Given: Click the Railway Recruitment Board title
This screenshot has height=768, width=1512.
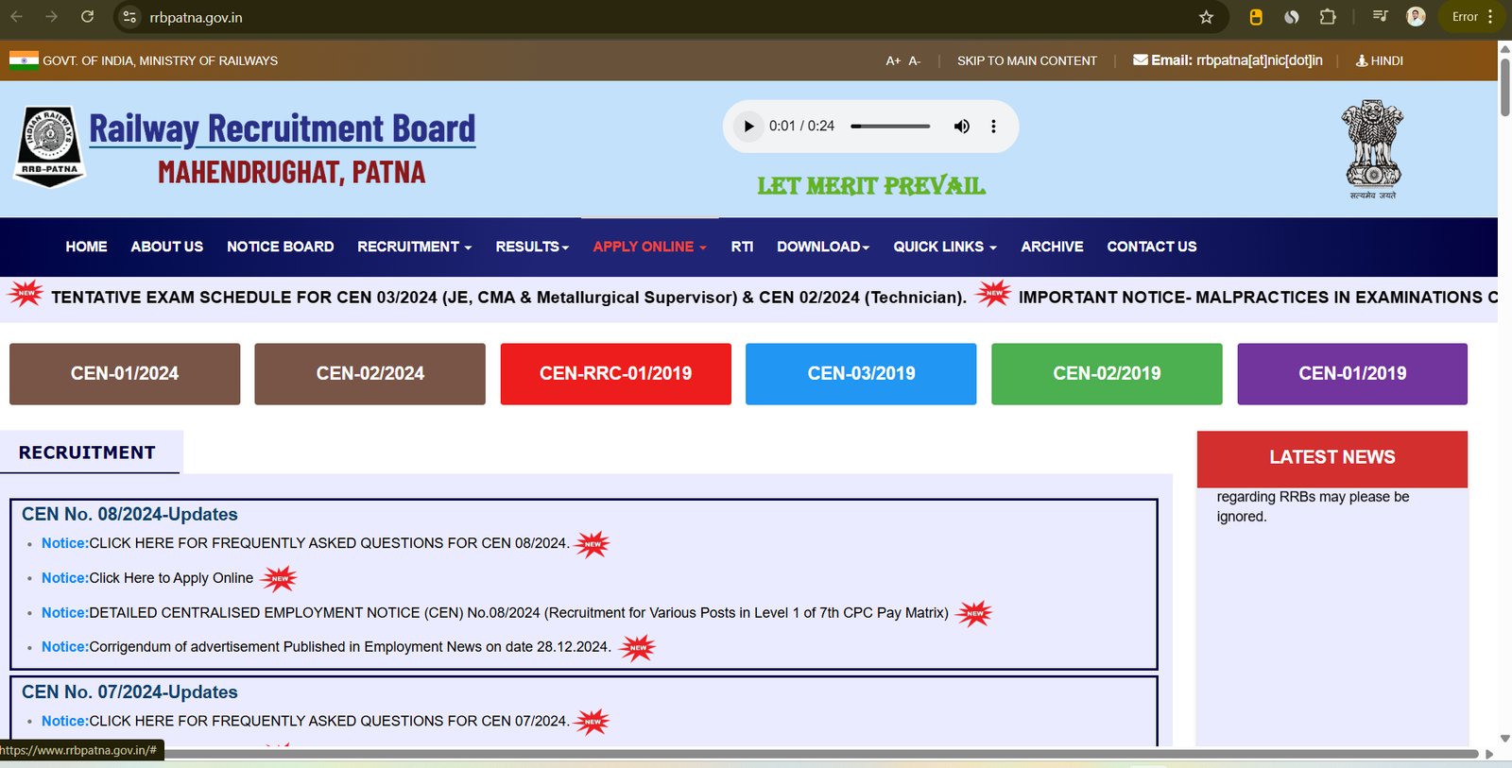Looking at the screenshot, I should pyautogui.click(x=283, y=128).
